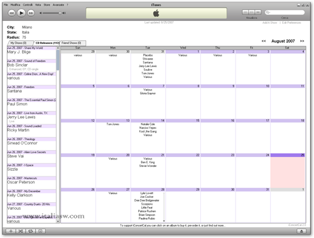
Task: Click Tom Jones on August 13
Action: (113, 124)
